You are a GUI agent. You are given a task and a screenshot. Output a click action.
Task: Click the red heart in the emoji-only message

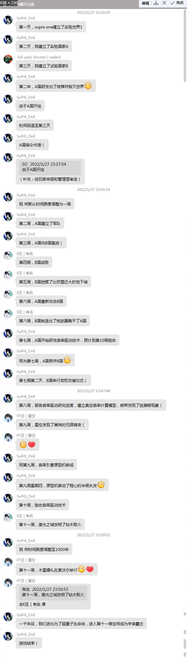[x=32, y=445]
